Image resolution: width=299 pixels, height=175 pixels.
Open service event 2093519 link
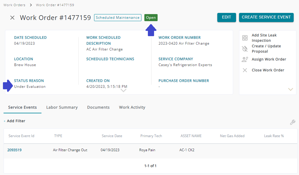[x=15, y=150]
